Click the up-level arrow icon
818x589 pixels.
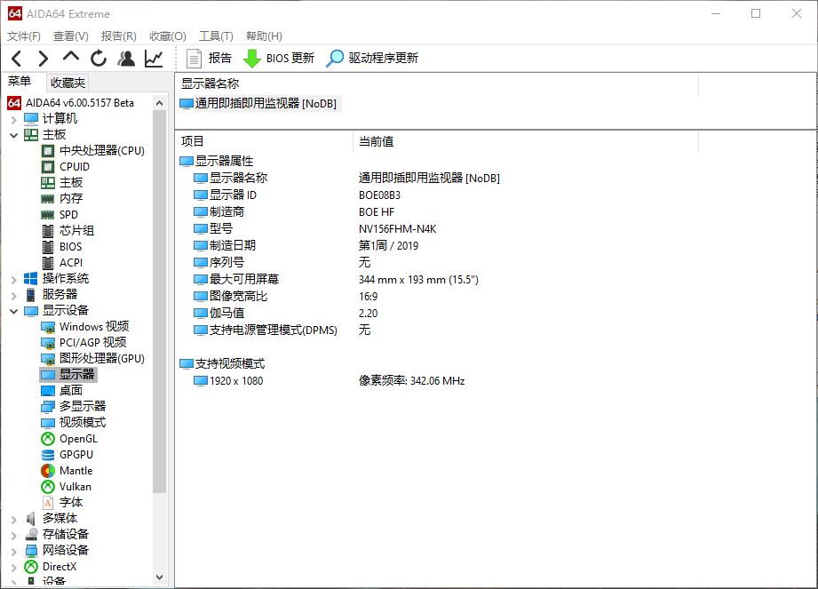(70, 58)
